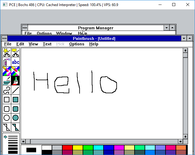The height and width of the screenshot is (155, 195).
Task: Select the highlighted Brush tool
Action: click(x=15, y=81)
